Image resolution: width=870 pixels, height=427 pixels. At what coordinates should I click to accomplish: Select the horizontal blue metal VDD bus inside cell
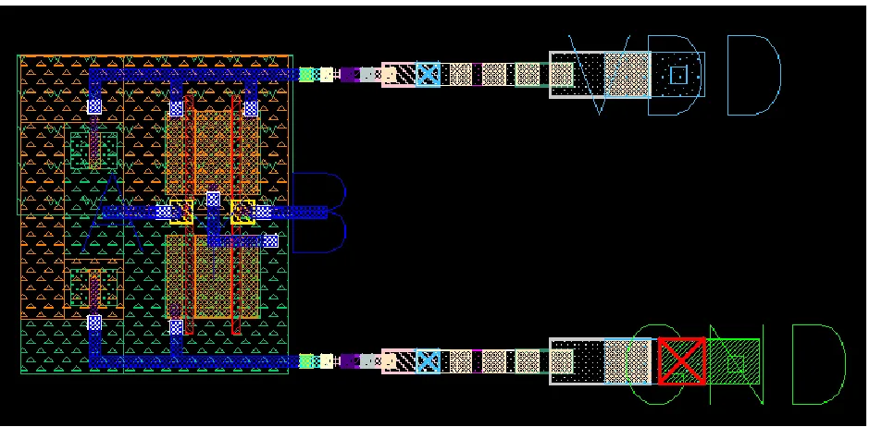point(194,74)
